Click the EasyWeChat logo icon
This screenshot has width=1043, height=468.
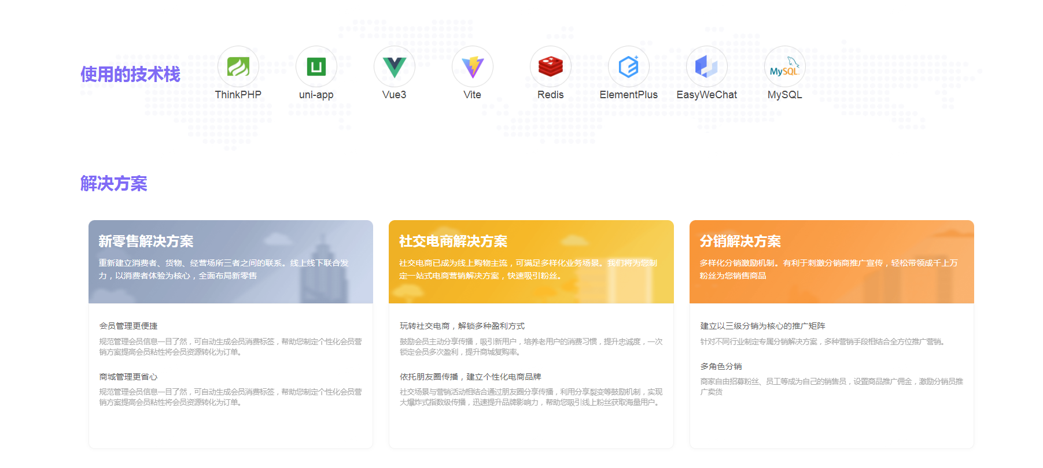coord(706,67)
